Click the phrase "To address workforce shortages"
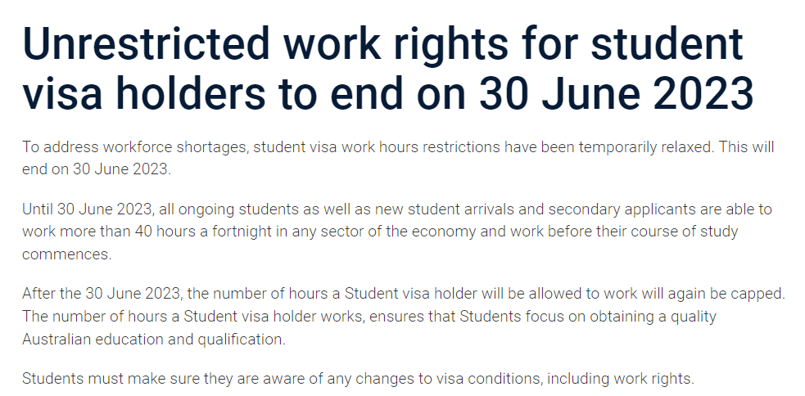805x396 pixels. click(x=134, y=148)
